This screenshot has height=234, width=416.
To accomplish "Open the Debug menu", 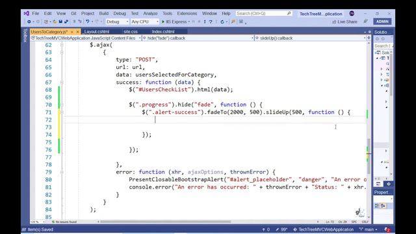I will click(120, 13).
